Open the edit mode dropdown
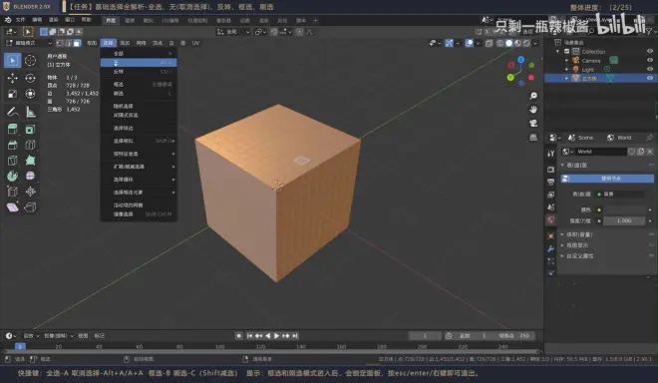The image size is (658, 383). tap(29, 43)
